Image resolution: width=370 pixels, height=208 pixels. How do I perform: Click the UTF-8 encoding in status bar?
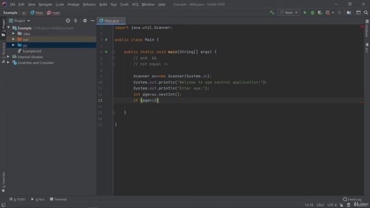pos(332,205)
